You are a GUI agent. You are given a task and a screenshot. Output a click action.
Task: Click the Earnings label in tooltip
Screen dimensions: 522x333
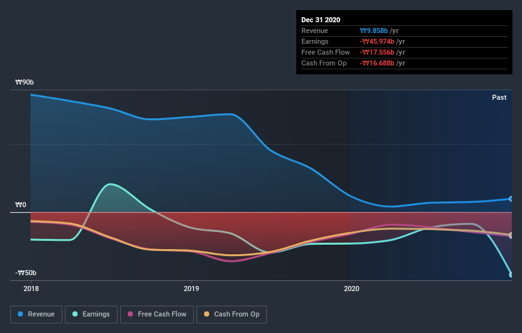315,41
